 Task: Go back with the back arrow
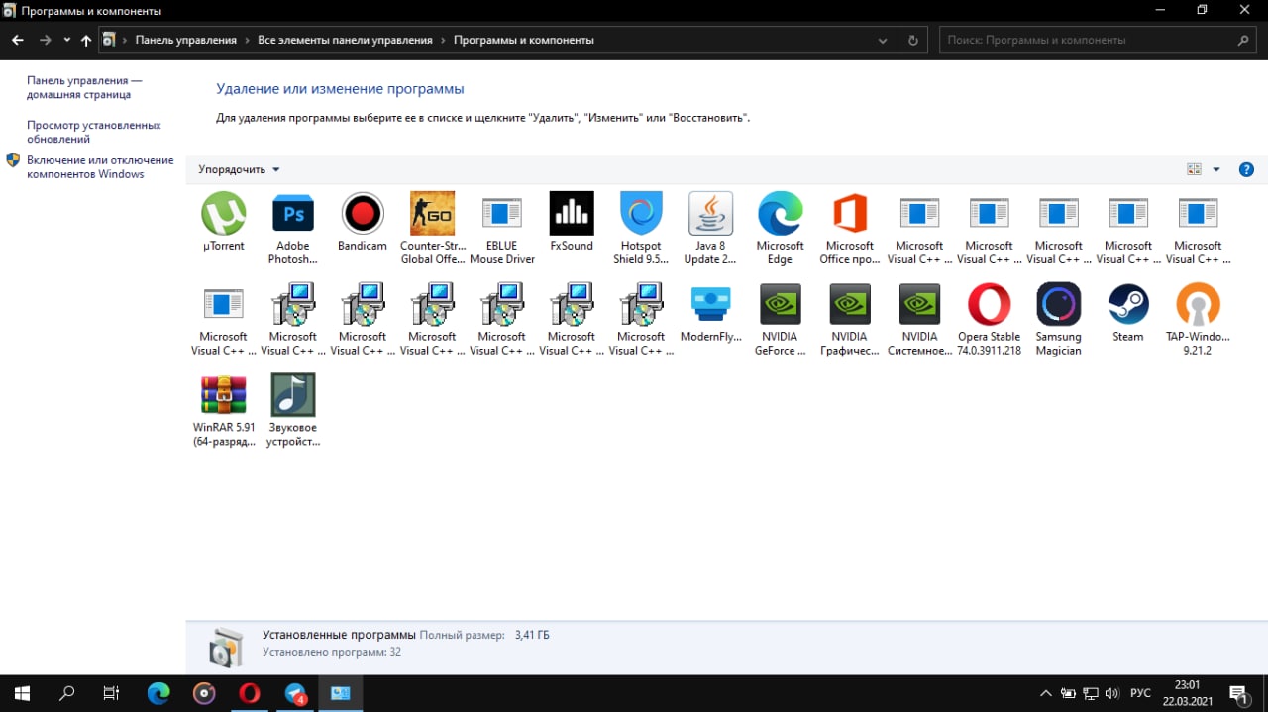(x=17, y=41)
